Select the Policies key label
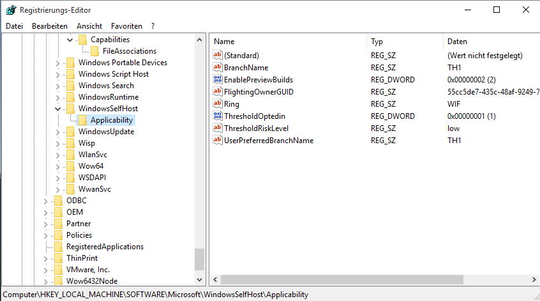Viewport: 540px width, 301px height. [79, 235]
